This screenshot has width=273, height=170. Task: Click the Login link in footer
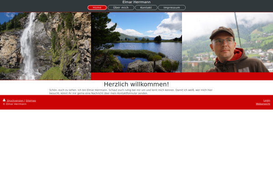pyautogui.click(x=267, y=101)
